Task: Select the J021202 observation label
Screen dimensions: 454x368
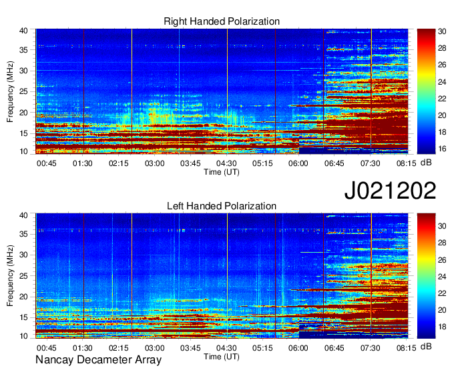Action: point(390,190)
